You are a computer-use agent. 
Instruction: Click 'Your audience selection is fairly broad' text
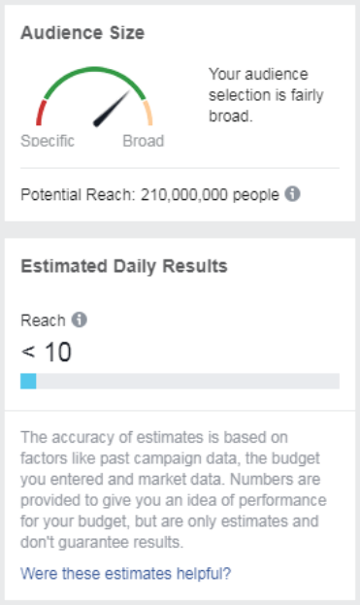point(266,95)
